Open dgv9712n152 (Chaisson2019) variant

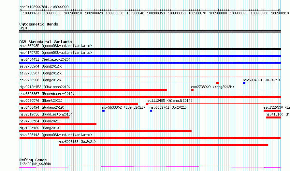click(45, 87)
